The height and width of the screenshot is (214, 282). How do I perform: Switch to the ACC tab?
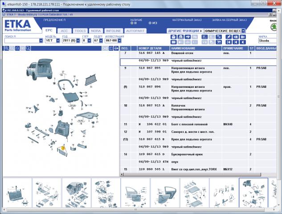(64, 31)
